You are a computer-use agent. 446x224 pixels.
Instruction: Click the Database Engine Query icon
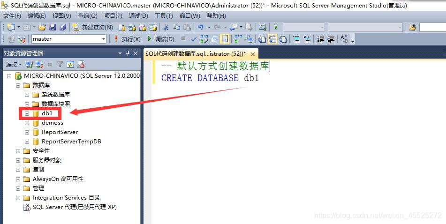point(122,27)
